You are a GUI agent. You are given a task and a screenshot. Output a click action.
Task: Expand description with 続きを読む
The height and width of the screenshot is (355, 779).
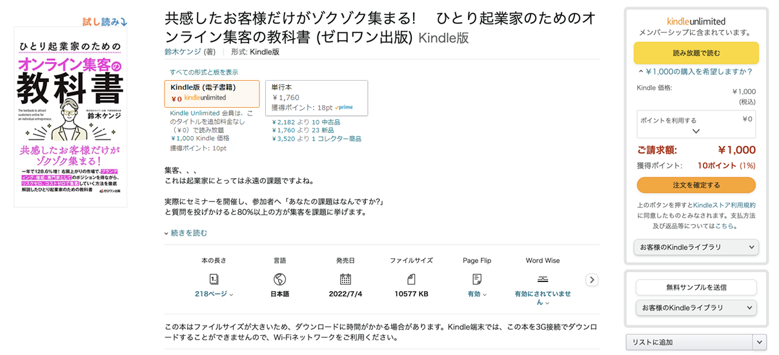pyautogui.click(x=188, y=233)
